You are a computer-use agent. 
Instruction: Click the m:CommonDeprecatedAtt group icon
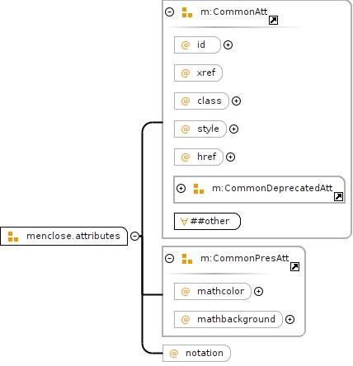(x=199, y=189)
